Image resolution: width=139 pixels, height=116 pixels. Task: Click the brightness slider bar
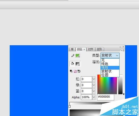click(x=120, y=84)
